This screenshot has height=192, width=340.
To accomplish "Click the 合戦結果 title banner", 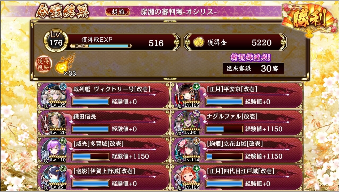I will click(62, 12).
